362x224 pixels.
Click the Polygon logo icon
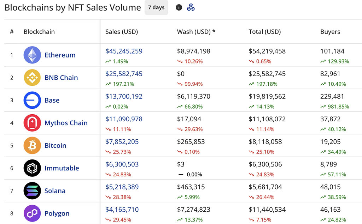coord(32,213)
